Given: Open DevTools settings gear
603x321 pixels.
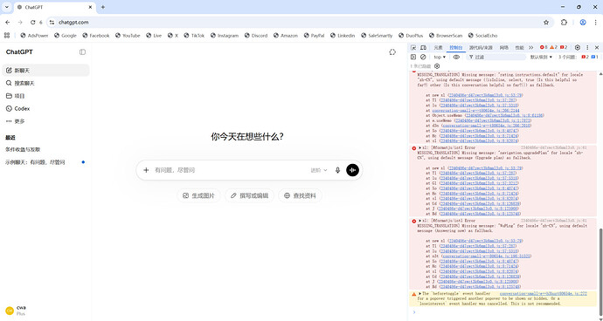Looking at the screenshot, I should coord(578,48).
